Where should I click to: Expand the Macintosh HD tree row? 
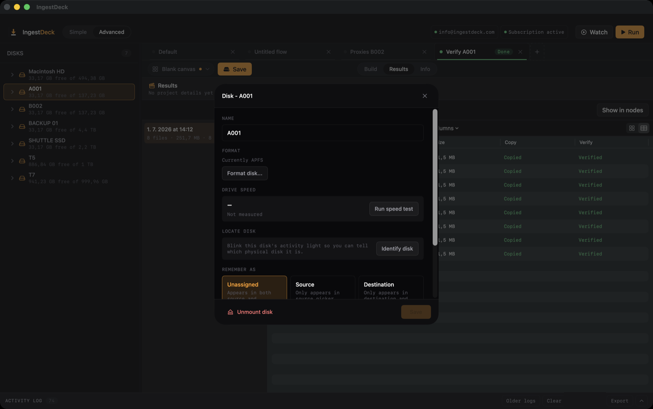tap(12, 75)
